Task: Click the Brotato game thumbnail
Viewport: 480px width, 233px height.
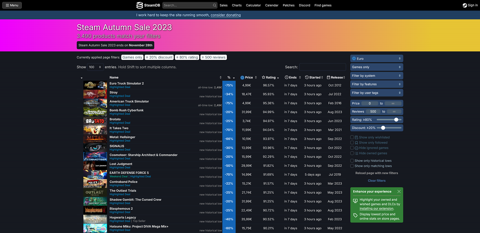Action: [x=95, y=121]
